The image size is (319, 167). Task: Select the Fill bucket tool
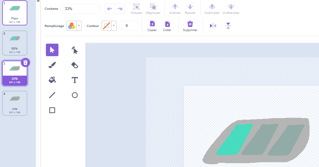pyautogui.click(x=52, y=80)
